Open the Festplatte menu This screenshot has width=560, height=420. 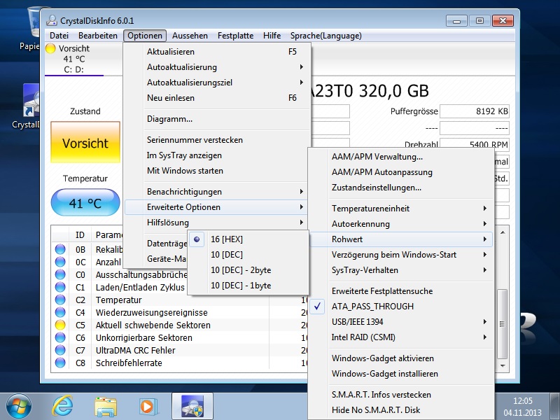(x=236, y=36)
